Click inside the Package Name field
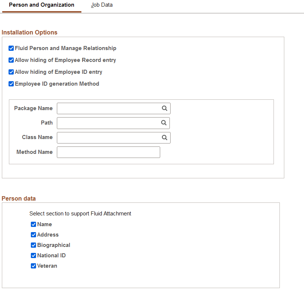Image resolution: width=304 pixels, height=297 pixels. point(108,108)
